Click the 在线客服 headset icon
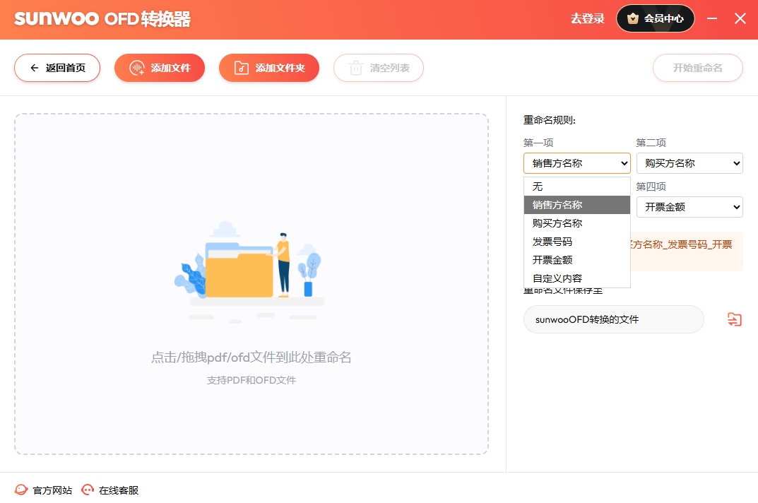 coord(88,490)
